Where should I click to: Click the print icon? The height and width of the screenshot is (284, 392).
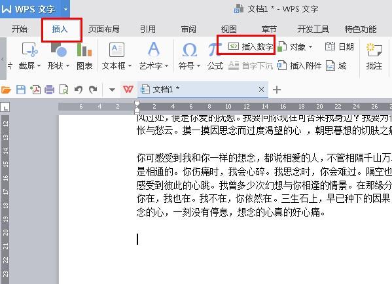50,90
